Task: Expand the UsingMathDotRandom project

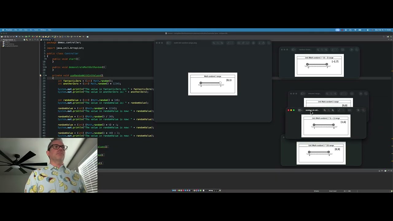Action: click(1, 46)
